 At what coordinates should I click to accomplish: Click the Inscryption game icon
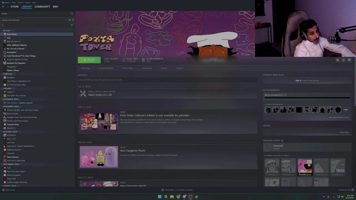point(5,52)
